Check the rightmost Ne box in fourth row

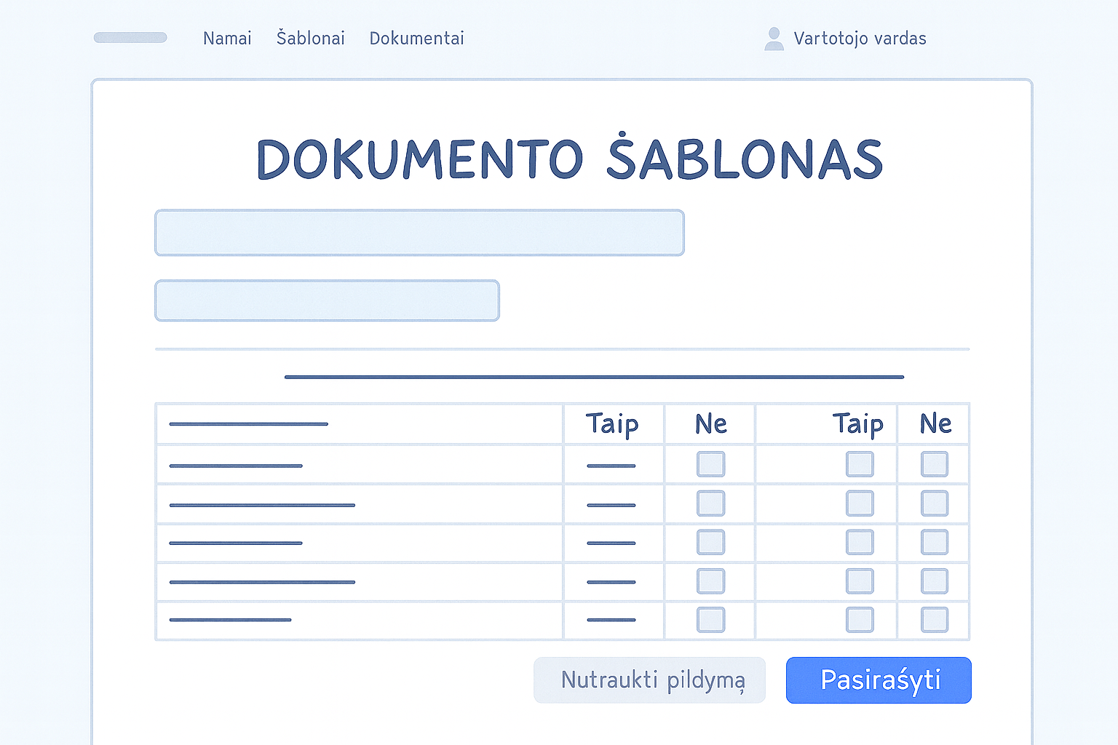pos(934,581)
